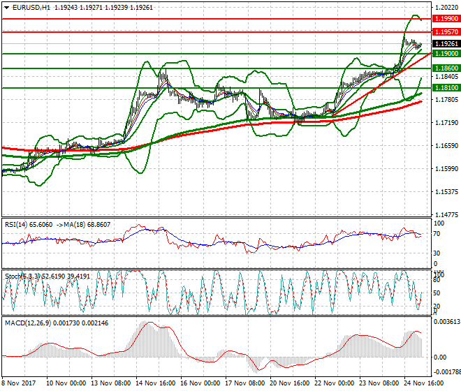The image size is (461, 391).
Task: Click the 1.19000 green support price label
Action: [x=446, y=54]
